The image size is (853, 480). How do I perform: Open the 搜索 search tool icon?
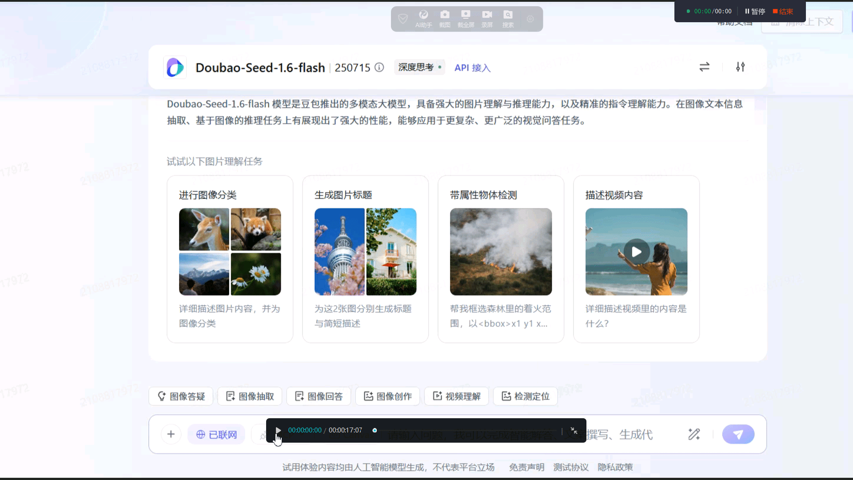(508, 19)
